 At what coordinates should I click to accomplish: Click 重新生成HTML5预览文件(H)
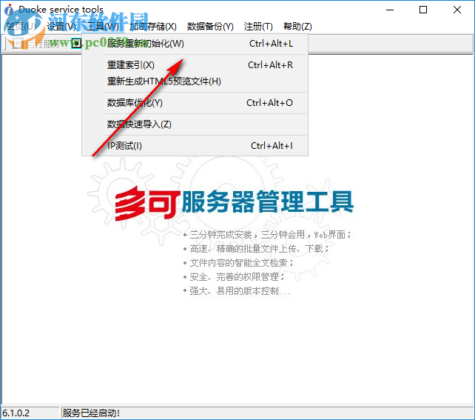[195, 81]
